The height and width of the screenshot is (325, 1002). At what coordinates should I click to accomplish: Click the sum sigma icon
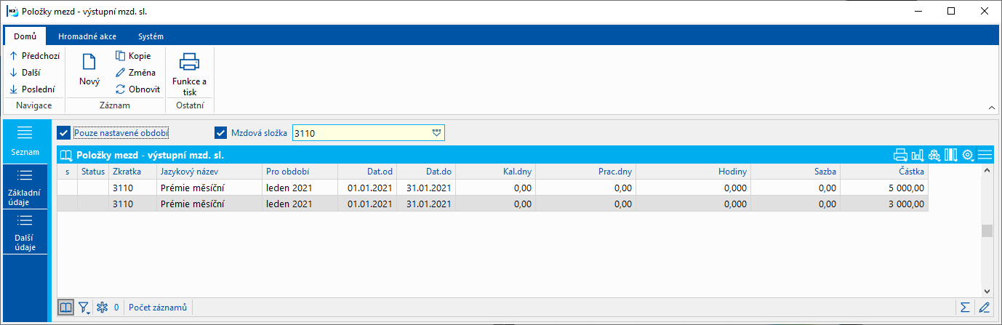pos(965,308)
